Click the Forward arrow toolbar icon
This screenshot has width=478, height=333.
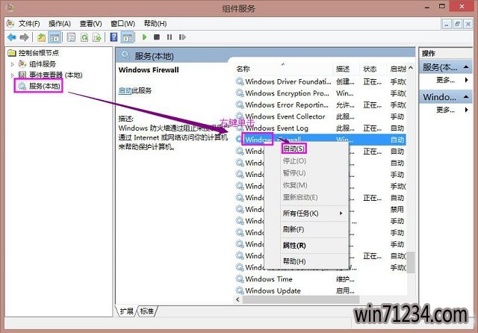[24, 37]
